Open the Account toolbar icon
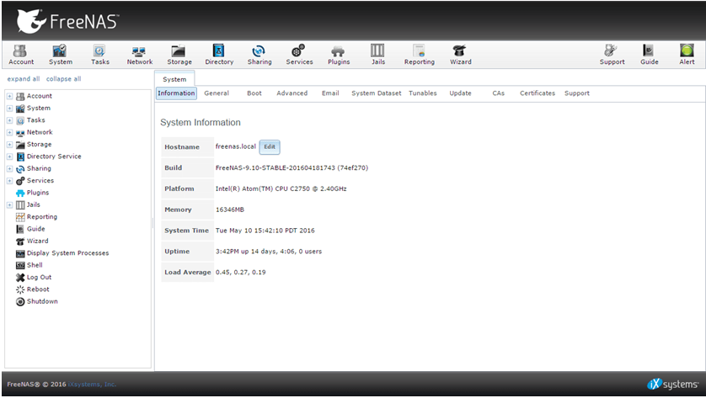 pos(21,55)
